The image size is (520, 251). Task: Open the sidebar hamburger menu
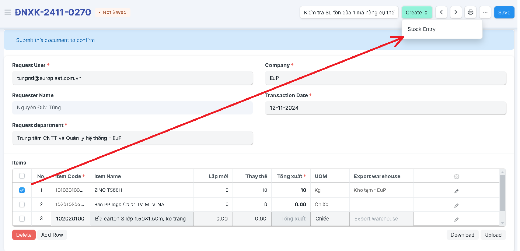tap(7, 12)
